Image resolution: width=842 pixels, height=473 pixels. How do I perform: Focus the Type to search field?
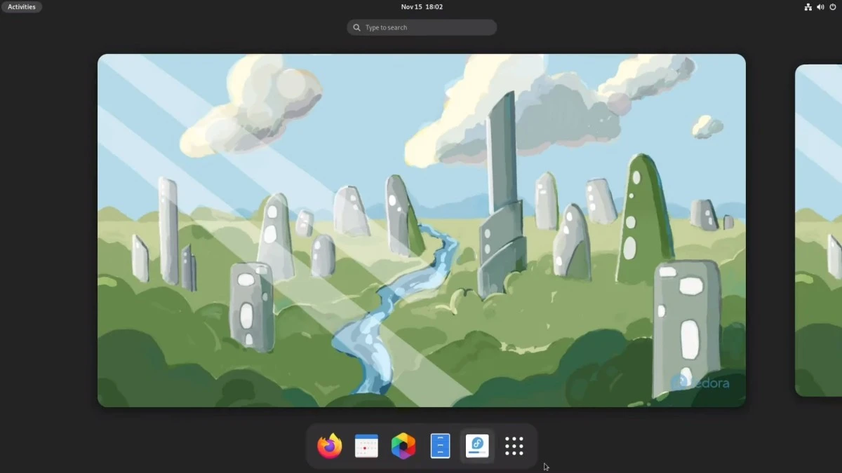pos(421,27)
